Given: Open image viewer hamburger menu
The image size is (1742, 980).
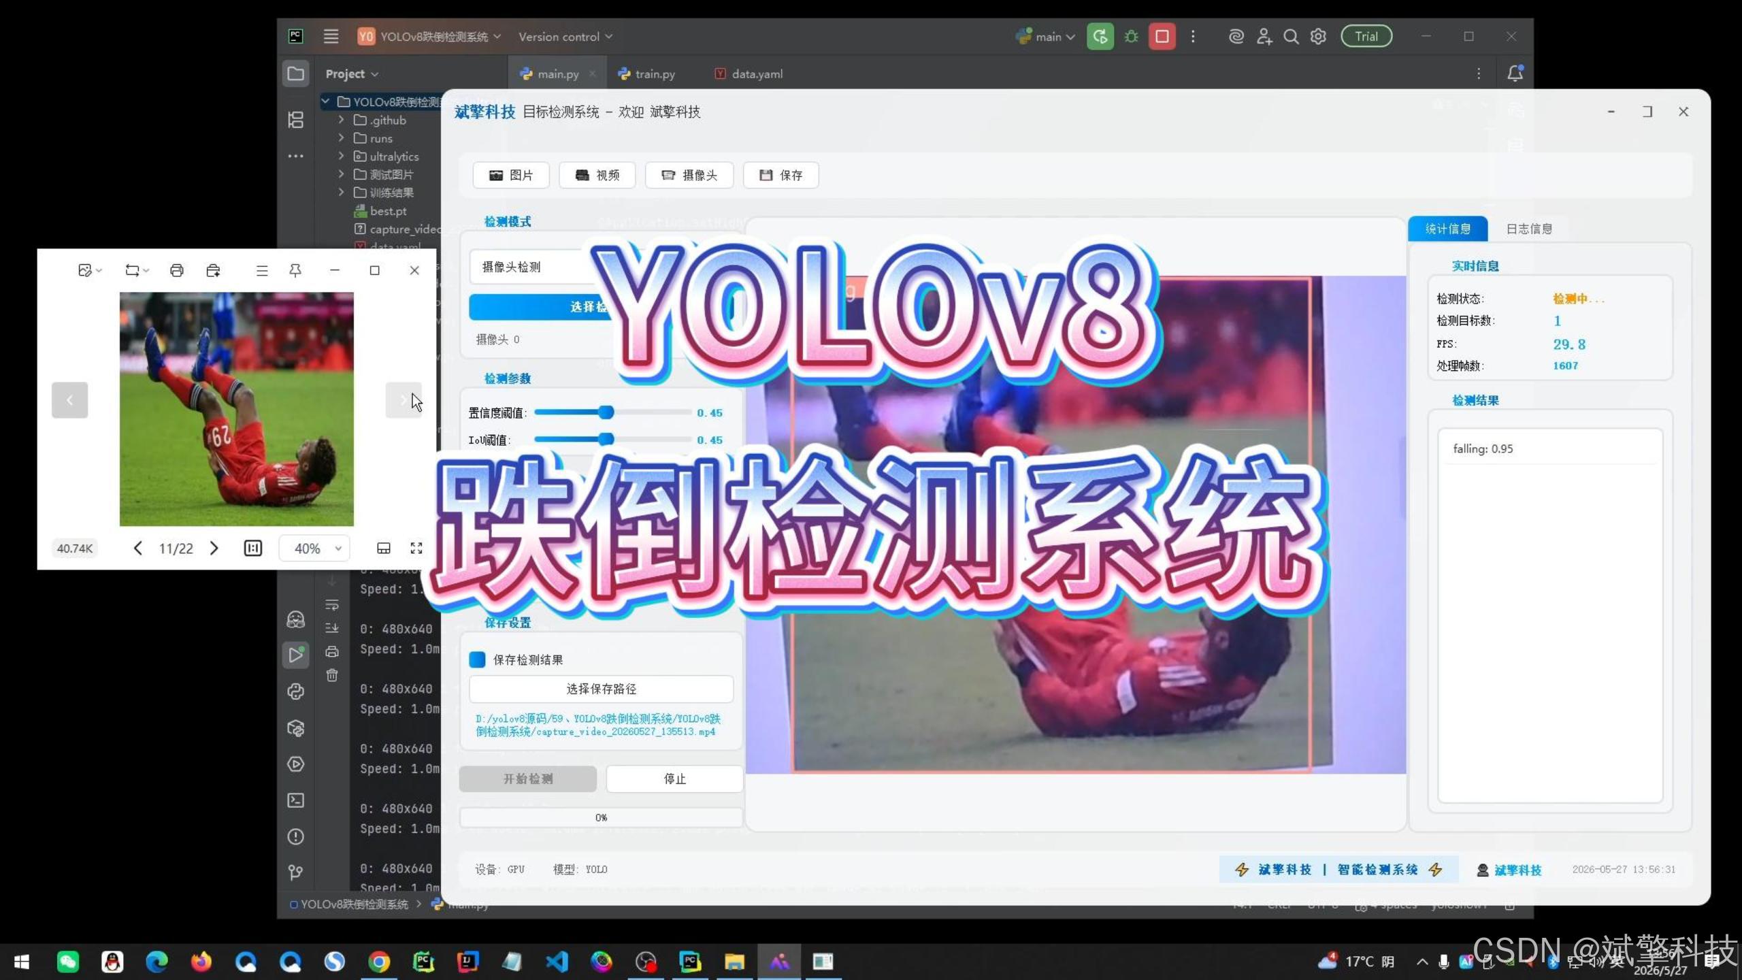Looking at the screenshot, I should pos(262,270).
